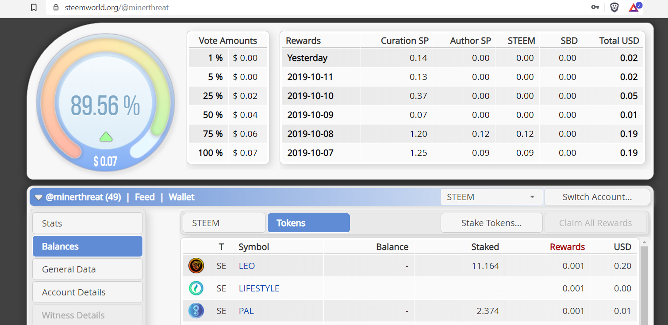Click PAL staked value 2.374
668x325 pixels.
488,311
